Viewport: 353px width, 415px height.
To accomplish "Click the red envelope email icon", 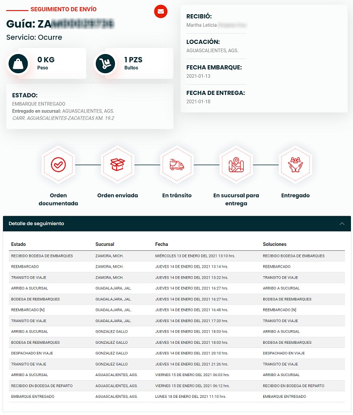I will click(x=161, y=11).
